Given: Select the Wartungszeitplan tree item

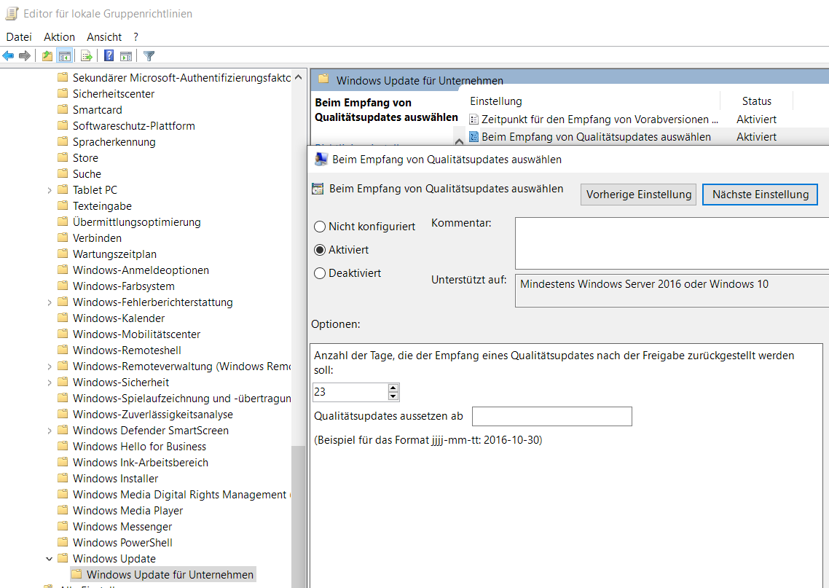Looking at the screenshot, I should [x=114, y=254].
